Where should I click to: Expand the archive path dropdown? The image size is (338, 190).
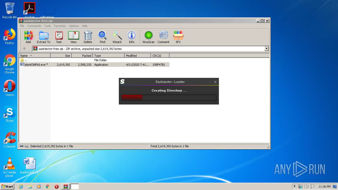tap(266, 49)
